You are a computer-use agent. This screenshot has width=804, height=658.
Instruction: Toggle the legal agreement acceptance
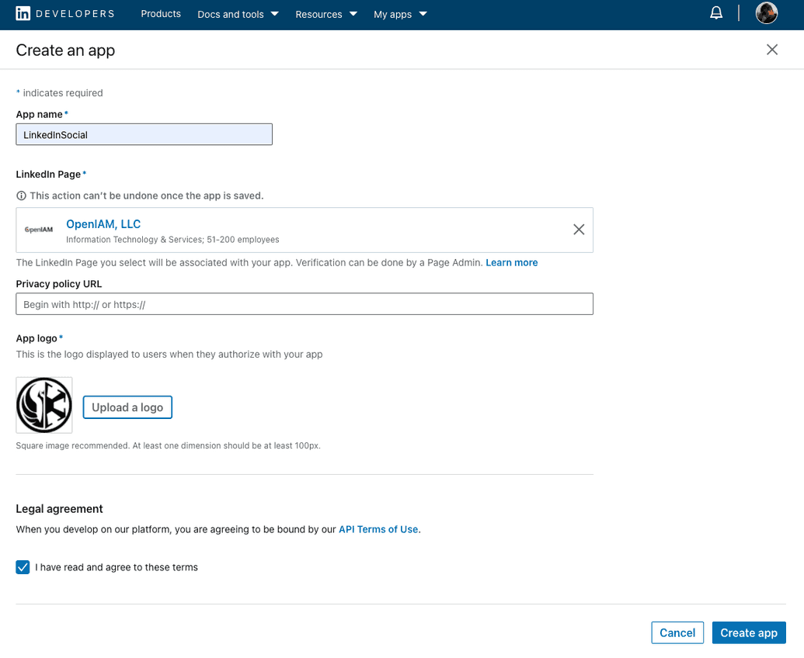pos(23,567)
